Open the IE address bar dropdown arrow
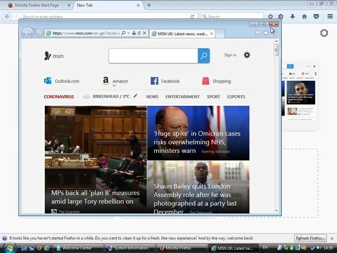The image size is (337, 253). click(x=128, y=33)
